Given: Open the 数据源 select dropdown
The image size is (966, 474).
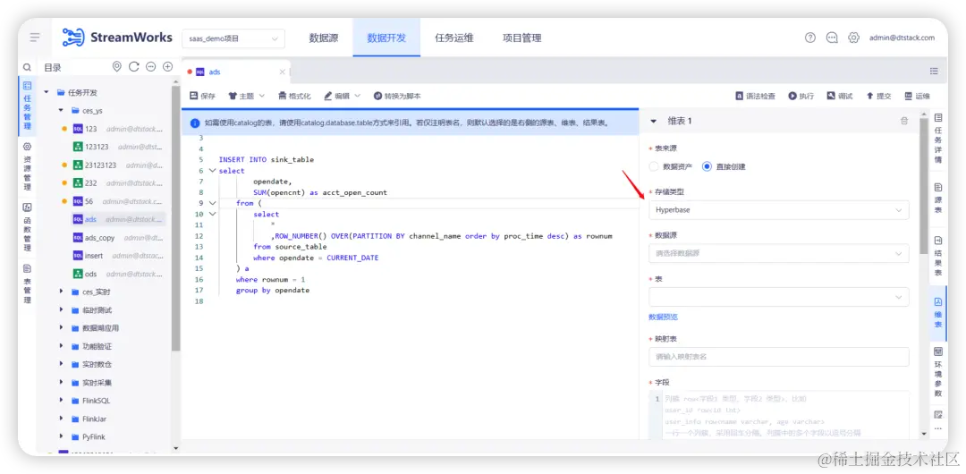Looking at the screenshot, I should 779,253.
